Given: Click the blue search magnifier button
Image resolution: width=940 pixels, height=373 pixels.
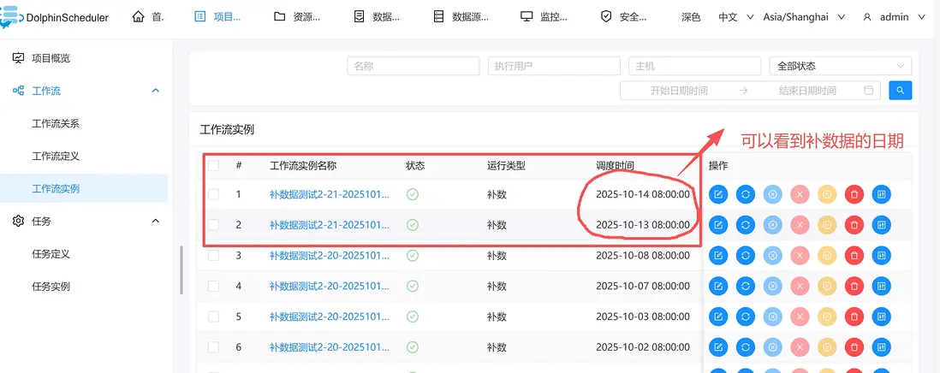Looking at the screenshot, I should pos(901,91).
